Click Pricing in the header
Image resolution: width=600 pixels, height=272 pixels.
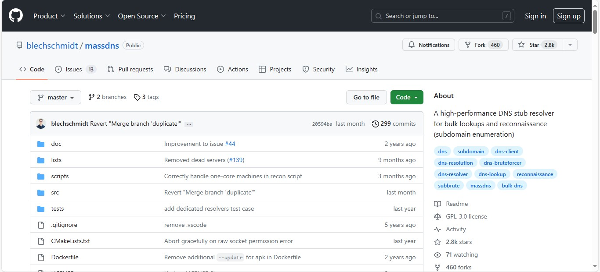[x=184, y=16]
